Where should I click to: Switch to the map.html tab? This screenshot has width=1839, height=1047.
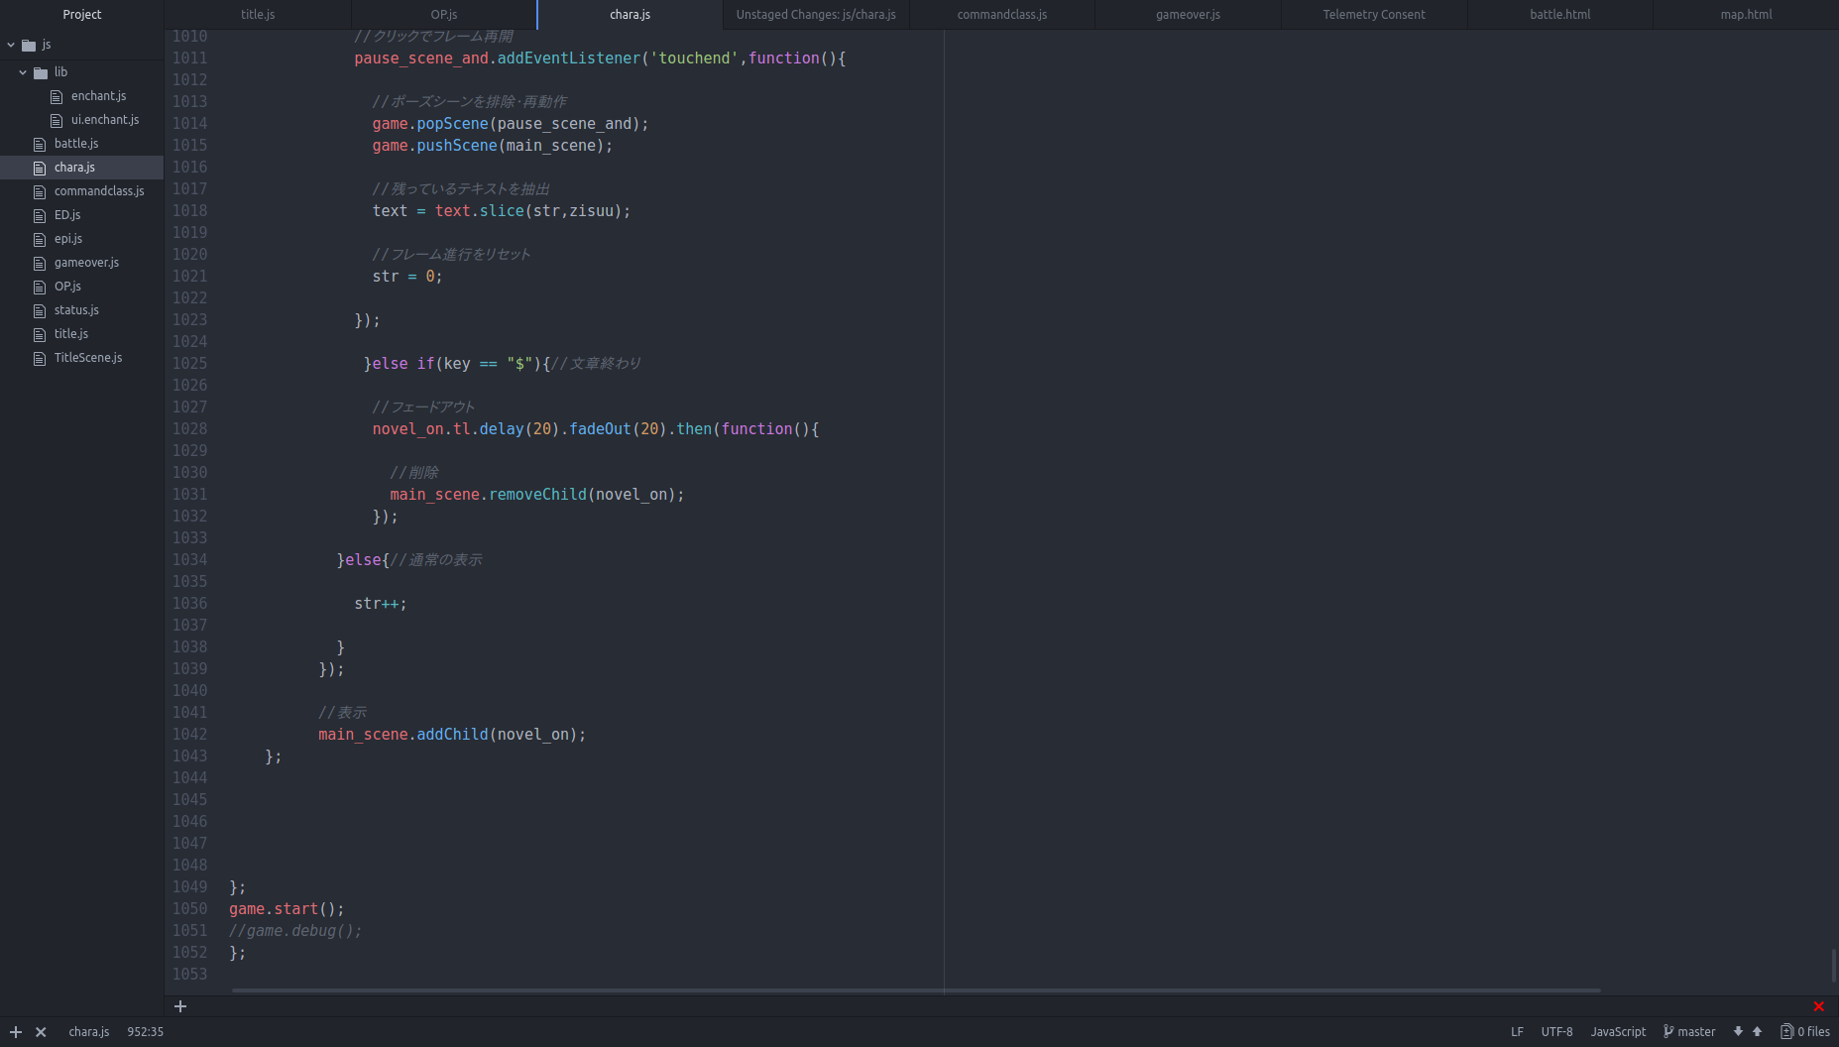click(1746, 15)
